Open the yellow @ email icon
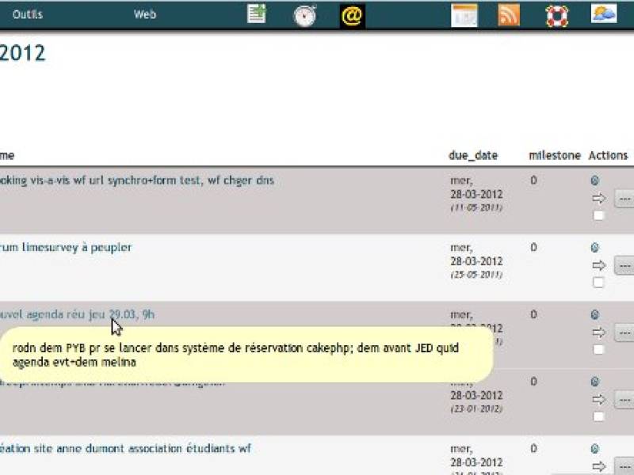The width and height of the screenshot is (634, 475). click(x=352, y=16)
